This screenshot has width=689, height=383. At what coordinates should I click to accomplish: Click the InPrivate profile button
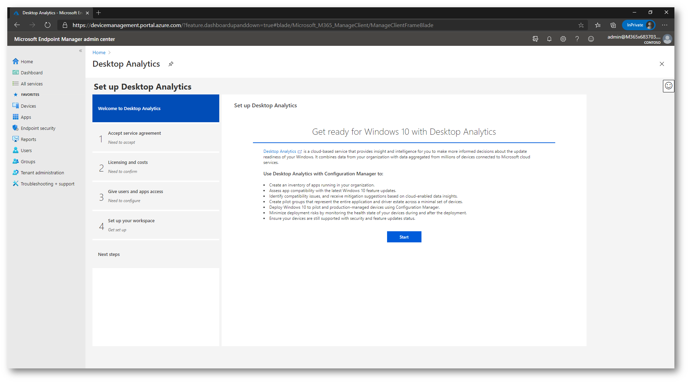coord(639,25)
